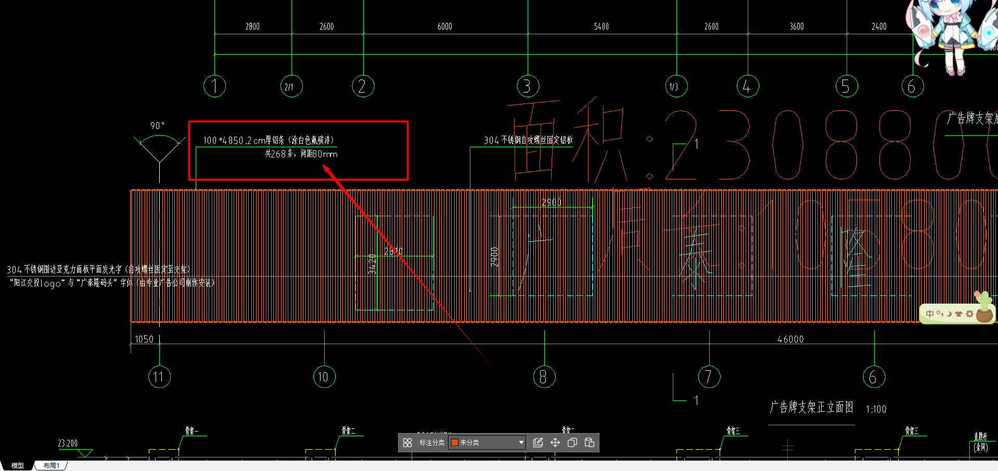The image size is (998, 471).
Task: Toggle the punctuation mode icon in IME bar
Action: 940,314
